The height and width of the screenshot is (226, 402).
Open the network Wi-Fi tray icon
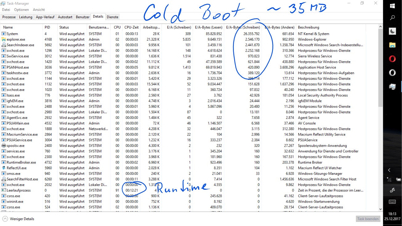389,179
